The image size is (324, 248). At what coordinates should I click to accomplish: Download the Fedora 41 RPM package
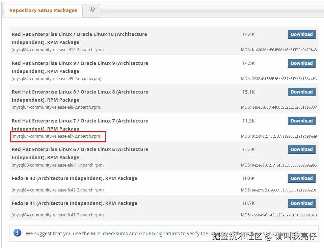coord(301,203)
